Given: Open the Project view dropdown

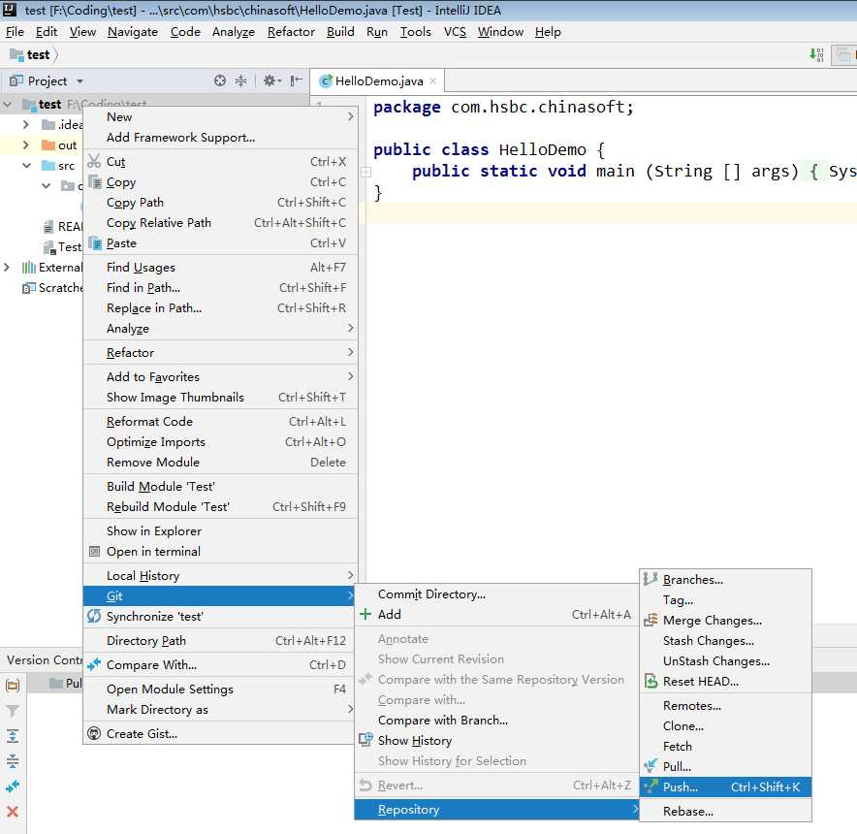Looking at the screenshot, I should [x=79, y=80].
